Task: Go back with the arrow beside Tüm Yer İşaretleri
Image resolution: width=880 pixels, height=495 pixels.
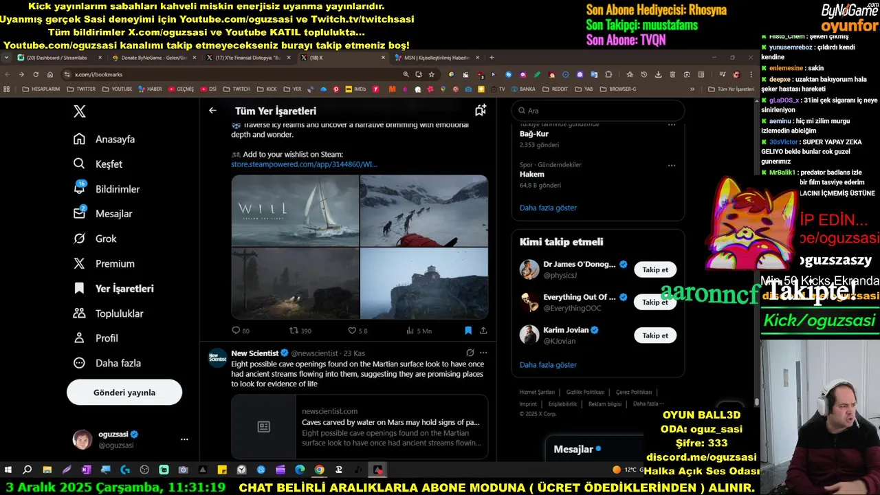Action: click(x=212, y=110)
